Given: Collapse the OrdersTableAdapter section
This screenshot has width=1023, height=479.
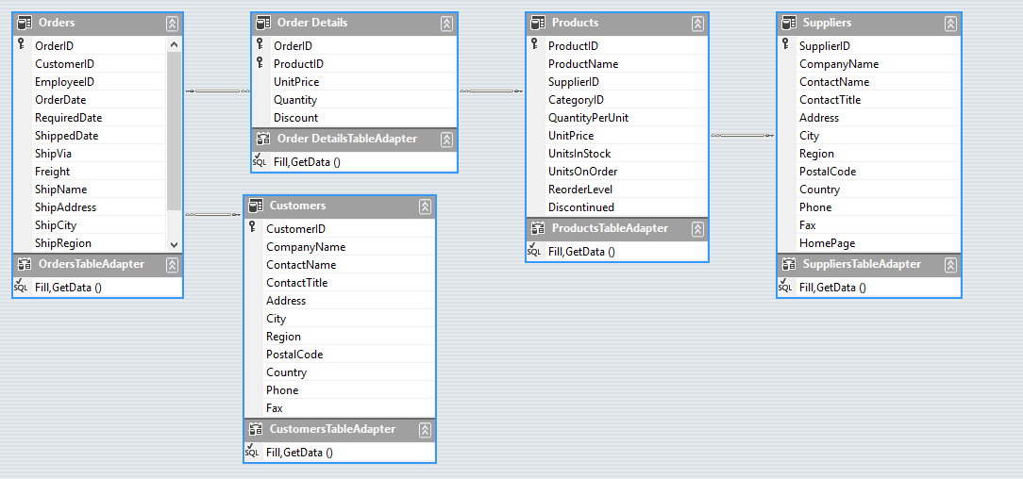Looking at the screenshot, I should click(x=173, y=265).
